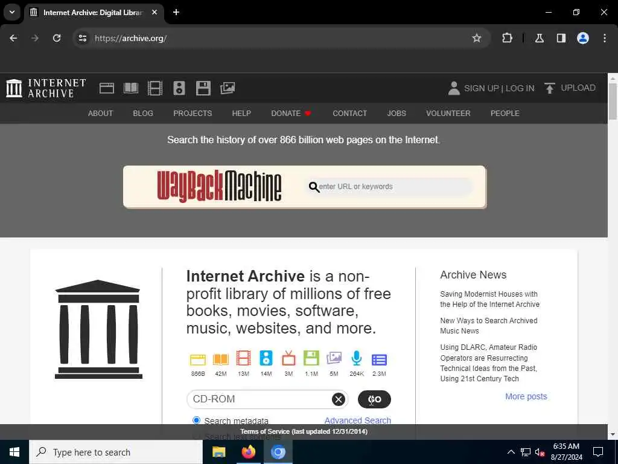Open the PROJECTS menu item

tap(193, 113)
